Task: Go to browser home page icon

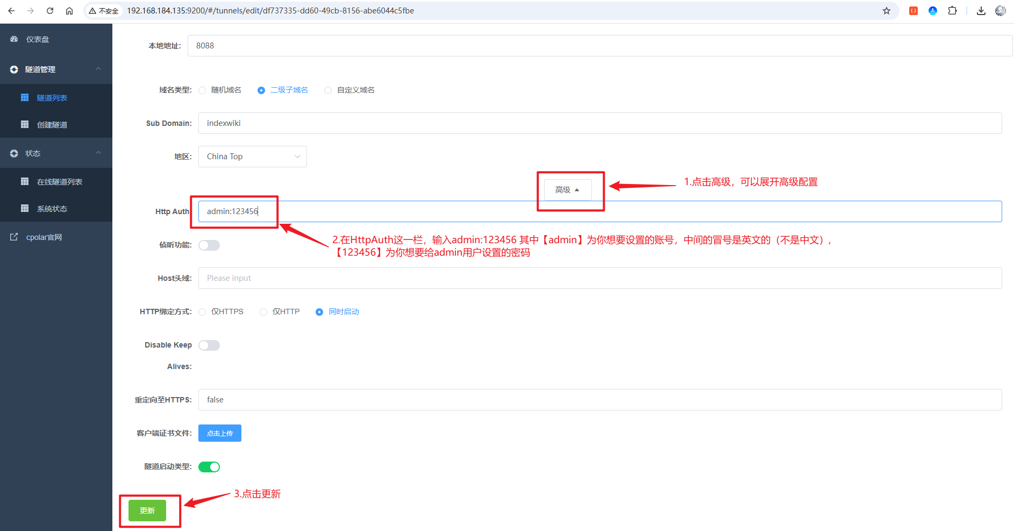Action: pyautogui.click(x=69, y=11)
